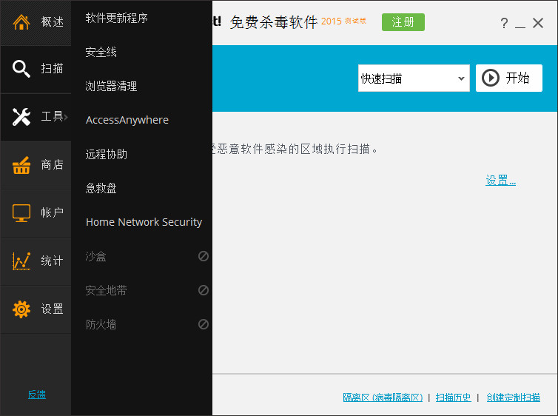
Task: Click the 创建定制扫描 link
Action: (x=513, y=397)
